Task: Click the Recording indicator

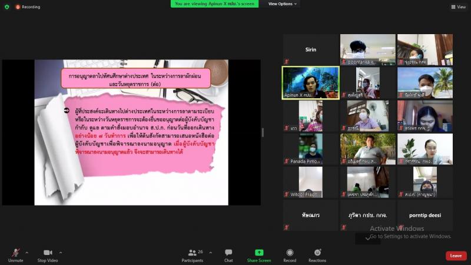Action: (x=28, y=6)
